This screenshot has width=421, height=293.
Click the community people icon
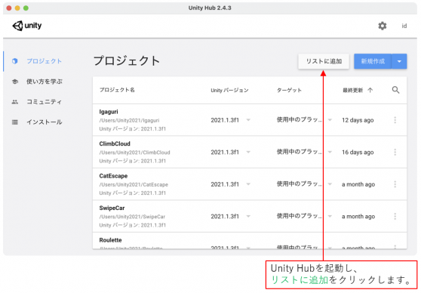click(15, 102)
